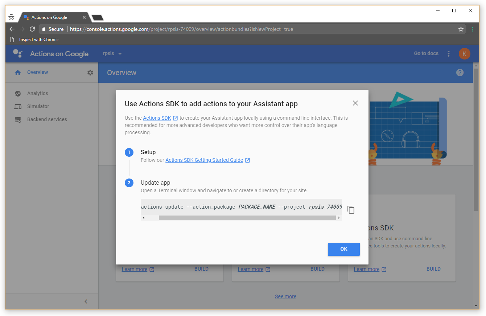Reload the page in Chrome
The image size is (486, 316).
point(32,29)
